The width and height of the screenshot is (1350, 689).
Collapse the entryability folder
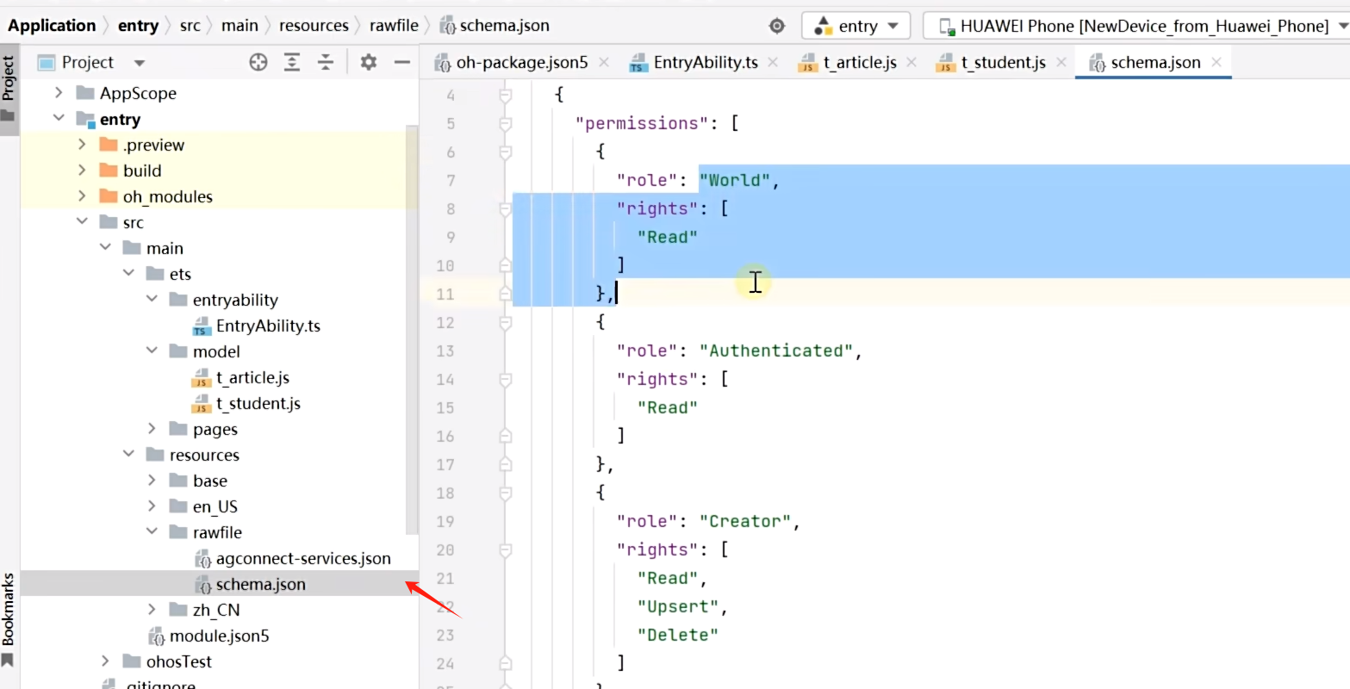pos(152,300)
